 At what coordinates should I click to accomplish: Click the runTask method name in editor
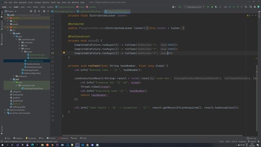[x=93, y=66]
